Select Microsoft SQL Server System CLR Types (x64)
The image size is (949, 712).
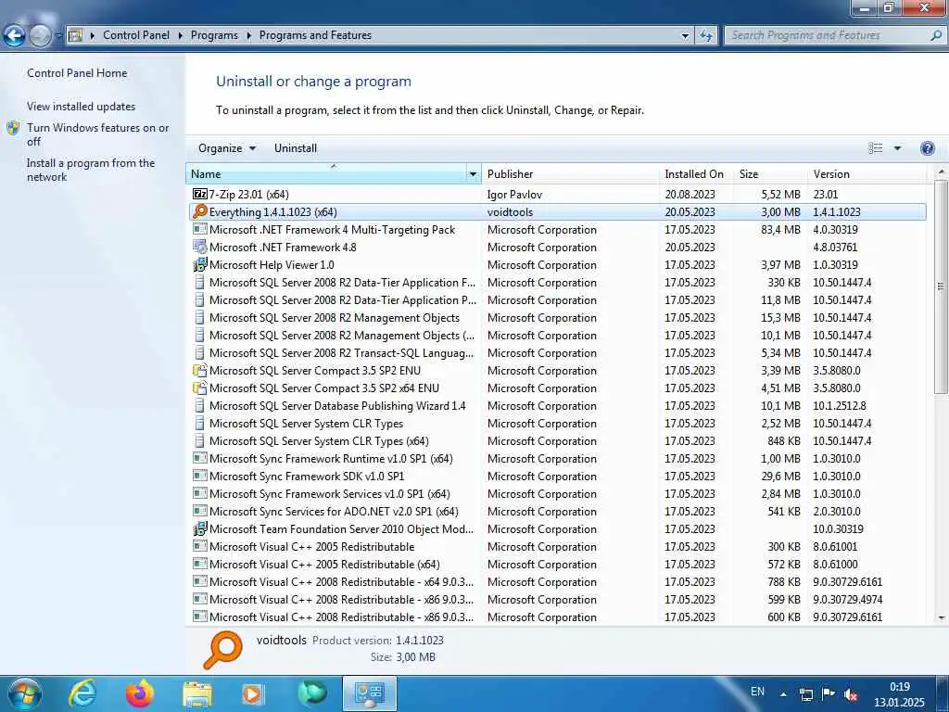[556, 440]
